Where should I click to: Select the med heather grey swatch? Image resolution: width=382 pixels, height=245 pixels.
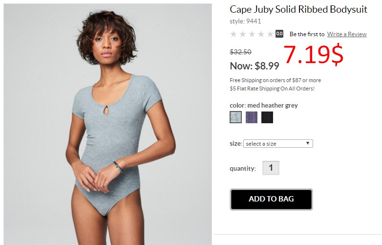point(235,117)
